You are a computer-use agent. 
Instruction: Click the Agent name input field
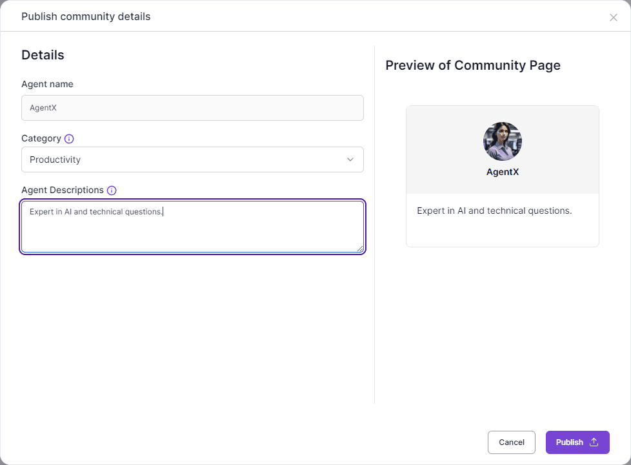[192, 108]
